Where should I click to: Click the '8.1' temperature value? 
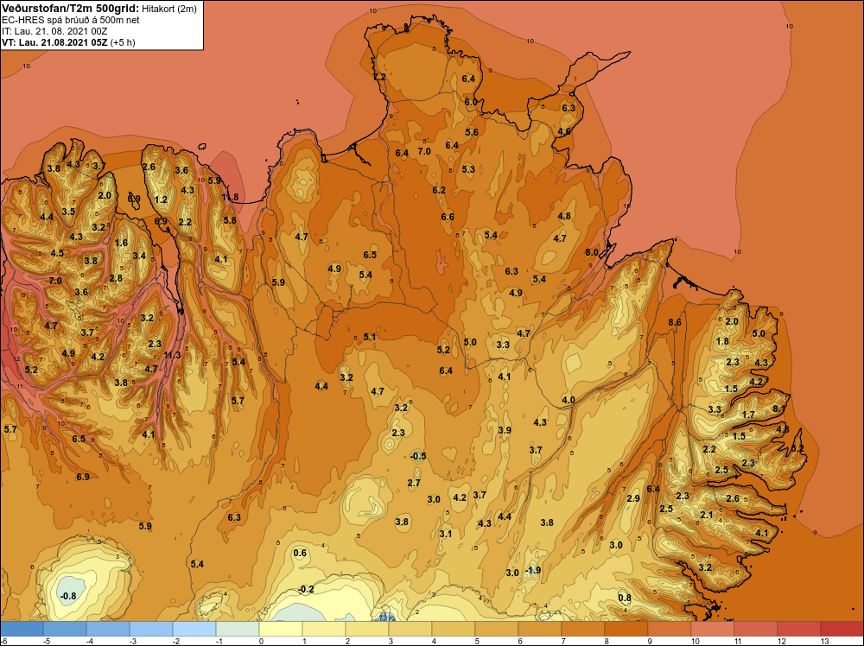(778, 408)
